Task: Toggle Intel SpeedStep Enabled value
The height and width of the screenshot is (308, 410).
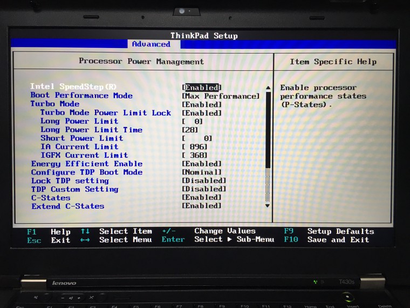Action: (202, 88)
